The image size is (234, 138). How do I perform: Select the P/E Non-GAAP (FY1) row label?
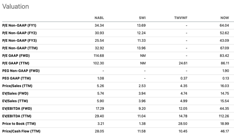click(19, 26)
